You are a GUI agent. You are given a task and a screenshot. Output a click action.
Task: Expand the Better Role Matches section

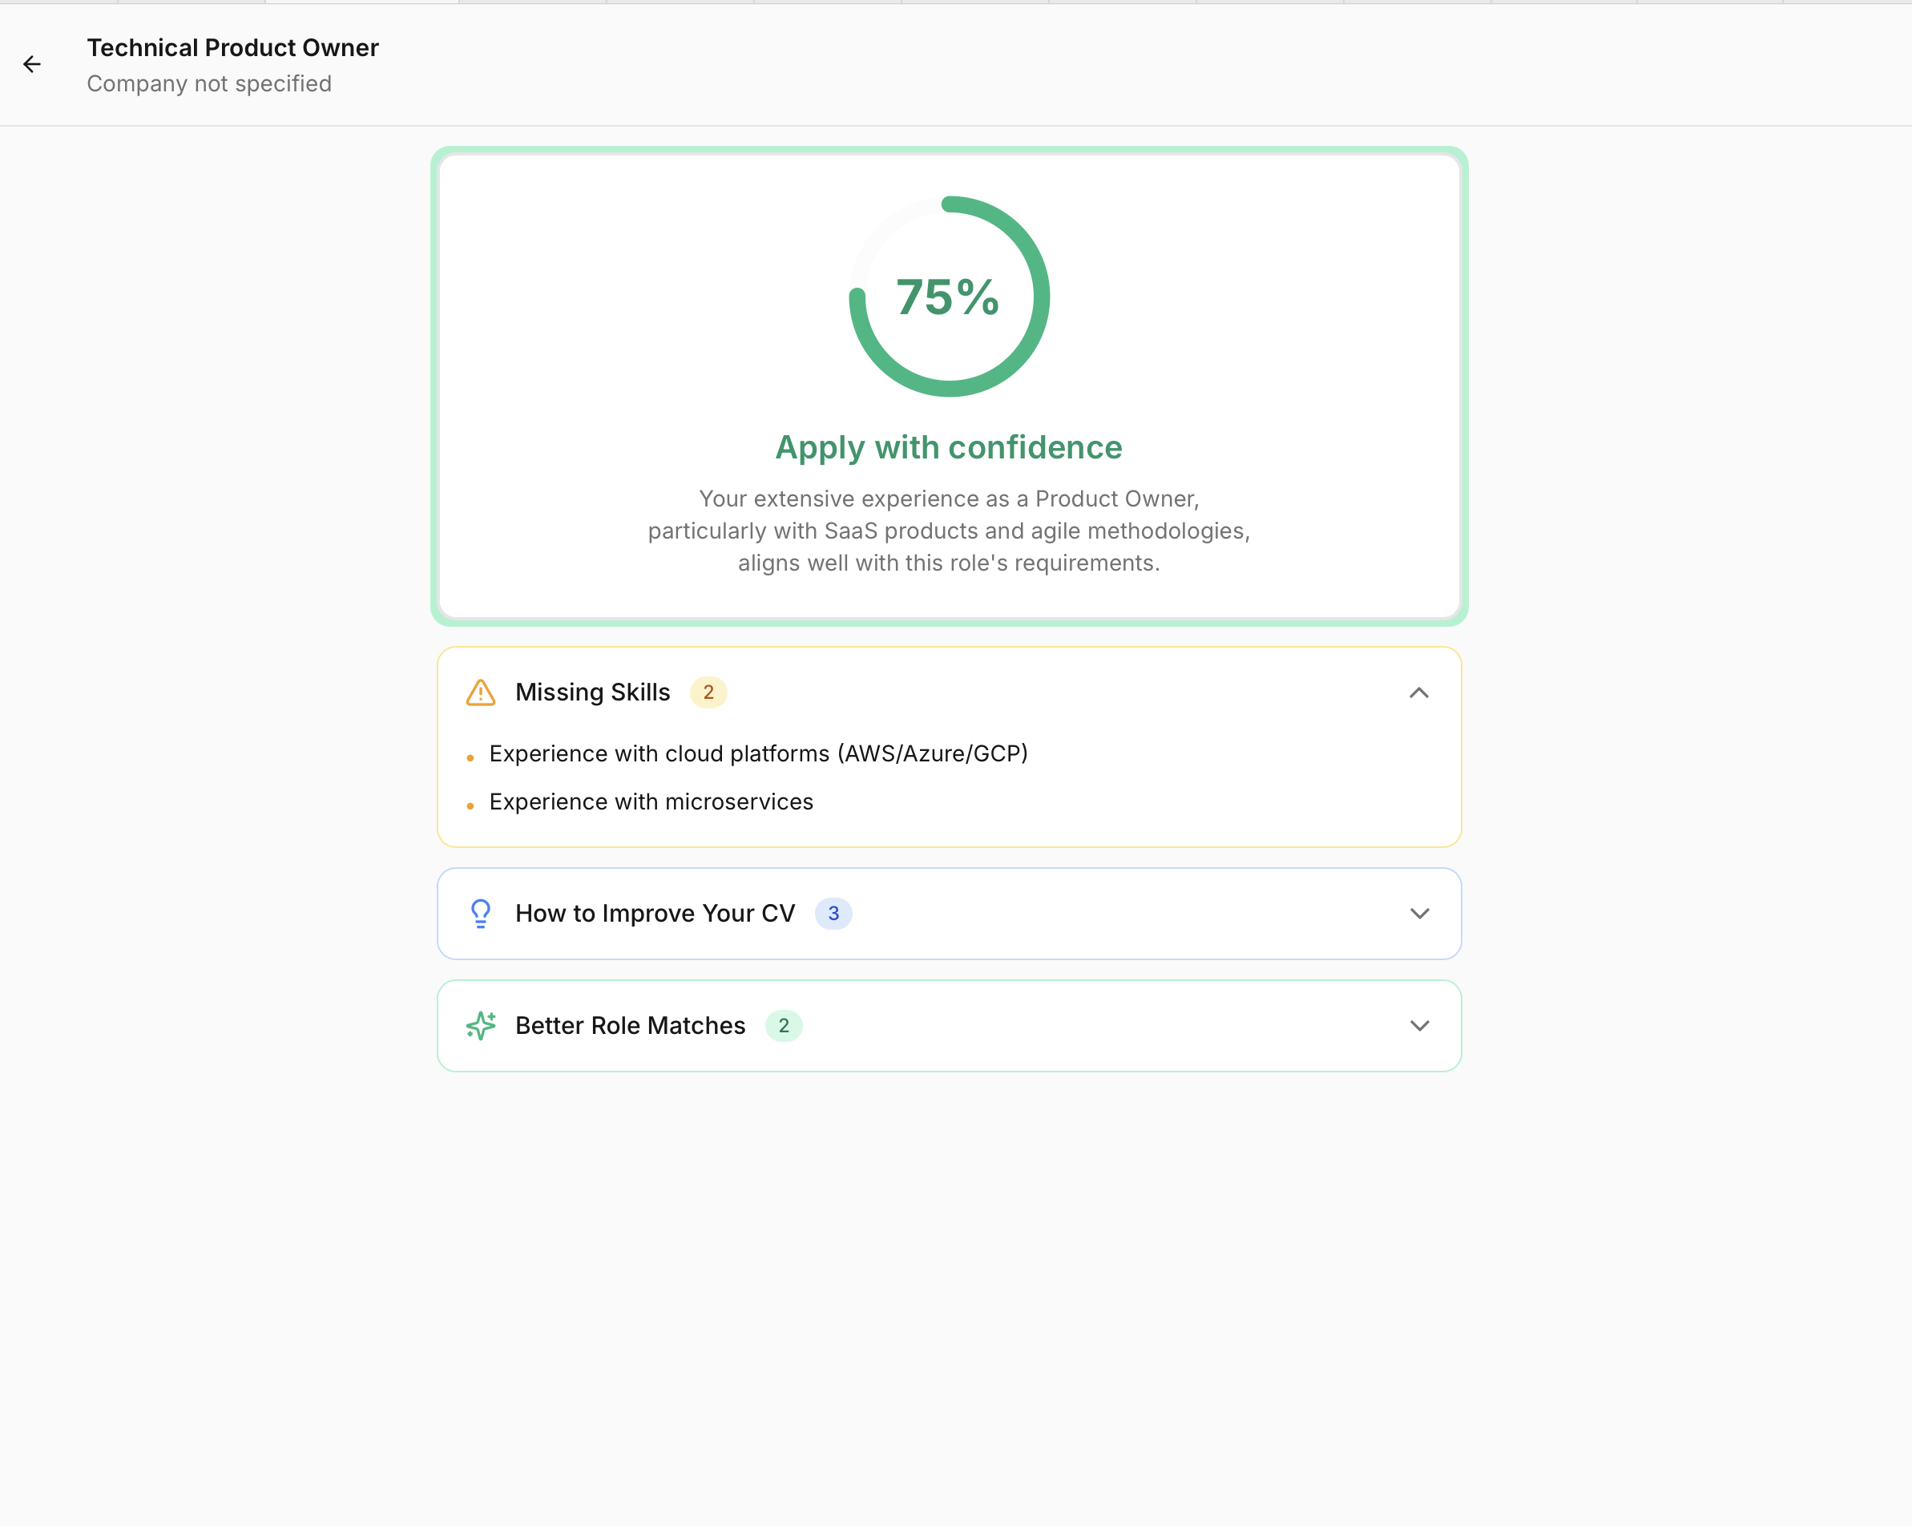pos(1420,1026)
